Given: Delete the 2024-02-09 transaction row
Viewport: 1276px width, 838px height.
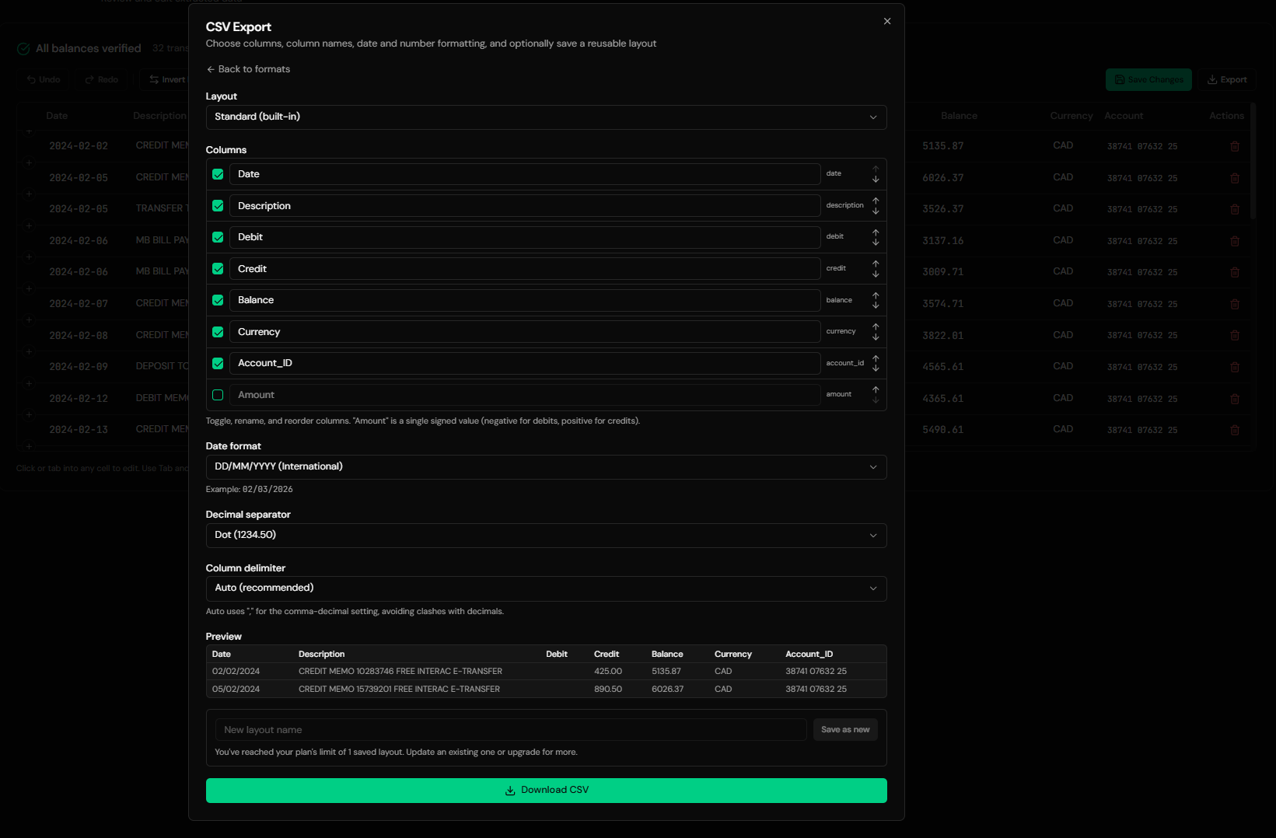Looking at the screenshot, I should tap(1235, 367).
